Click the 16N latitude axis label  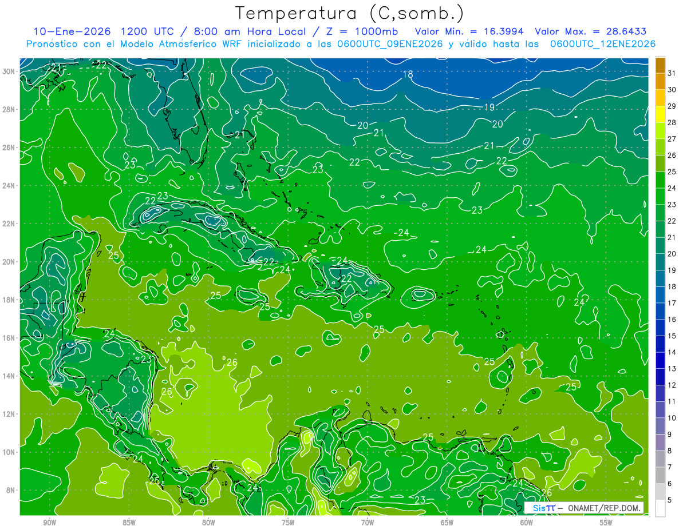coord(9,338)
